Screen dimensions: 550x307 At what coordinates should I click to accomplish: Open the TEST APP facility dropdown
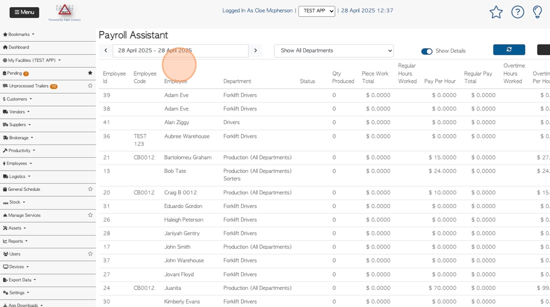317,11
